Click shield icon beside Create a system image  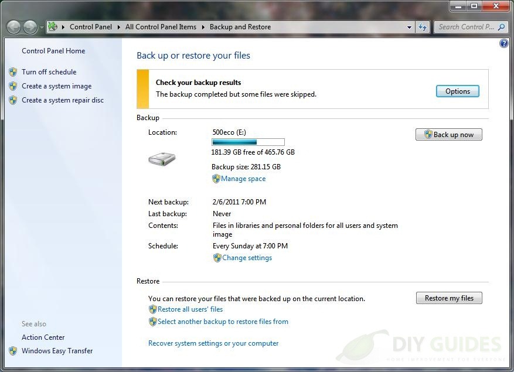pyautogui.click(x=13, y=86)
